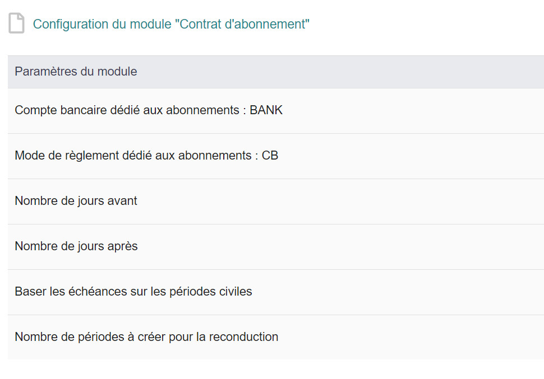Click "Nombre de périodes à créer pour la reconduction"
544x379 pixels.
(x=146, y=337)
